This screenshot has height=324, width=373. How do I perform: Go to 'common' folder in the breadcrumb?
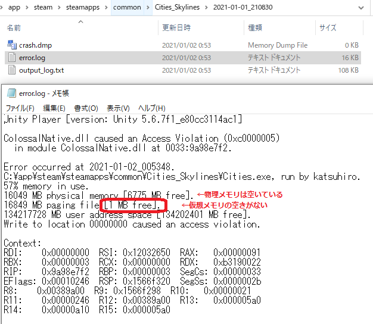pyautogui.click(x=127, y=7)
